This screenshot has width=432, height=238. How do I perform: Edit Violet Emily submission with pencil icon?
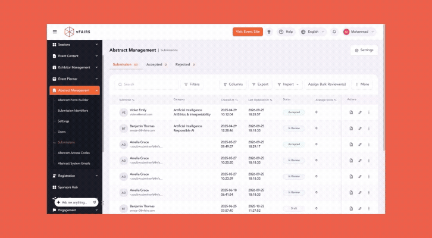tap(360, 112)
